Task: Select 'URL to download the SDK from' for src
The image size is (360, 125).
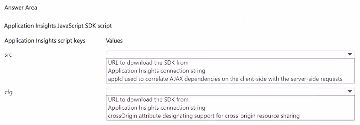Action: pyautogui.click(x=148, y=62)
